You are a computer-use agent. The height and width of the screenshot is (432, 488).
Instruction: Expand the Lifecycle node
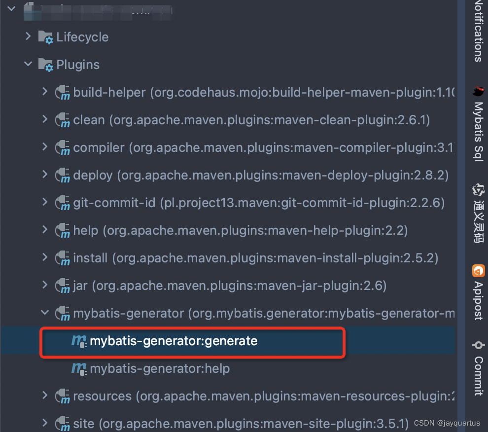pos(28,36)
